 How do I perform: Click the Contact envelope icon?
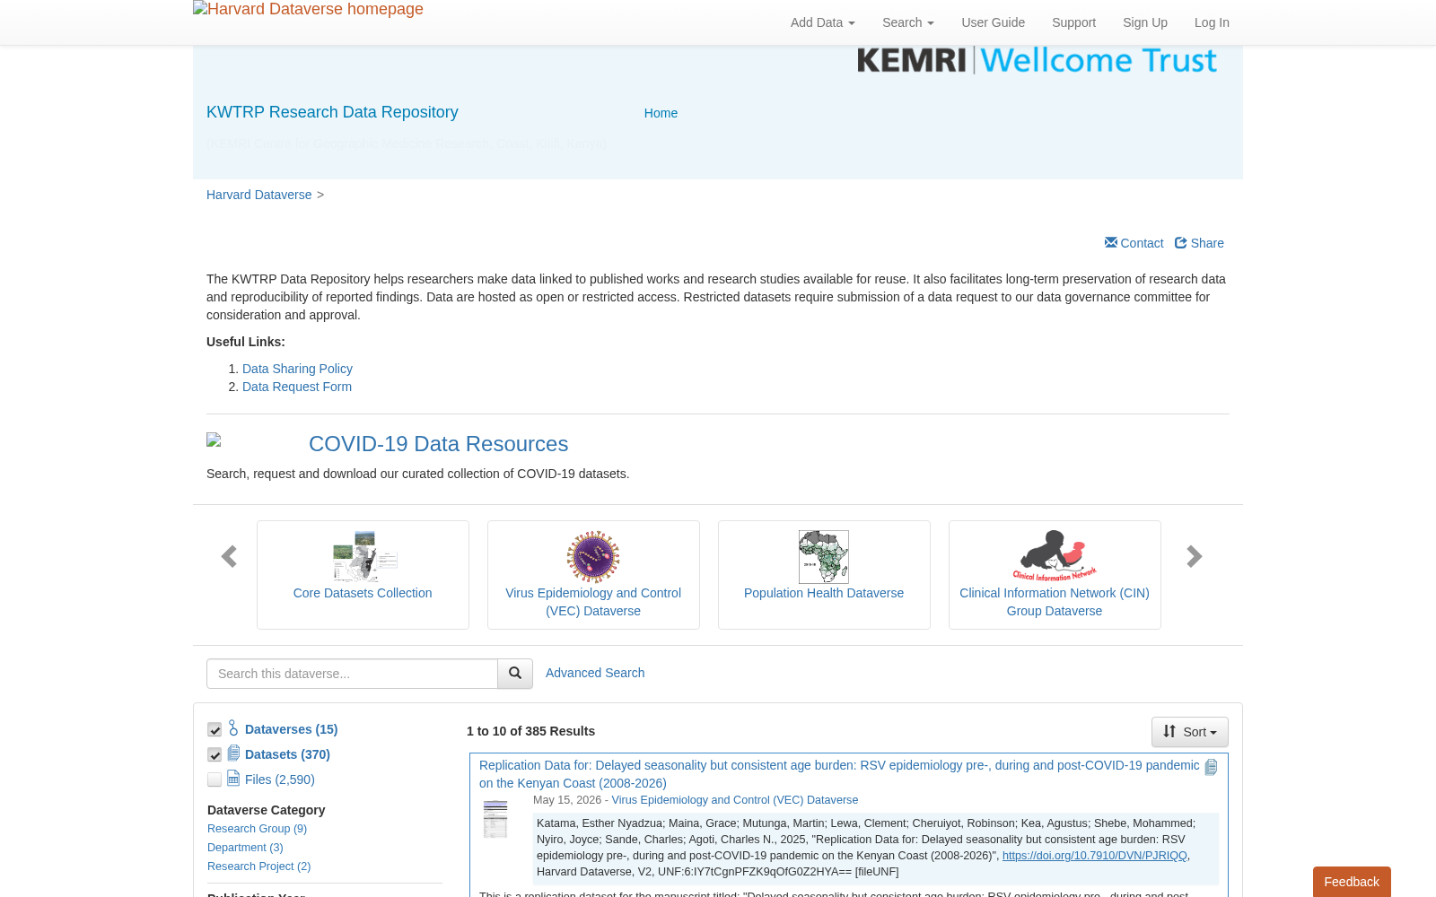[1111, 242]
